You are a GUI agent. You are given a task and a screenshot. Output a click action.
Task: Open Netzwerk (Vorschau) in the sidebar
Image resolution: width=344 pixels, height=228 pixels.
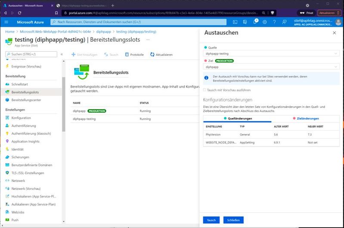click(x=26, y=188)
